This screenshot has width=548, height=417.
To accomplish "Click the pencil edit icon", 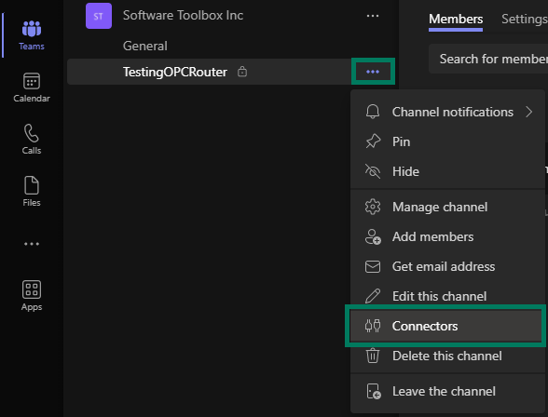I will click(x=373, y=296).
